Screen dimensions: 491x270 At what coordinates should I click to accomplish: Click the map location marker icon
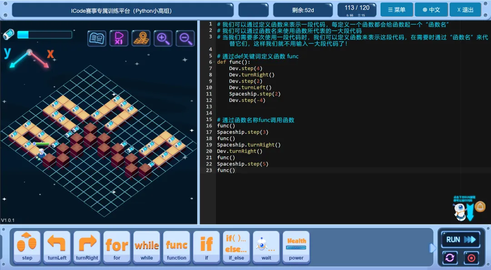[x=141, y=39]
